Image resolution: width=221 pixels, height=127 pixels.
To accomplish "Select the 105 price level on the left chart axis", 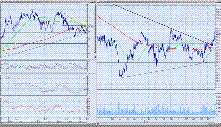I will pos(90,17).
